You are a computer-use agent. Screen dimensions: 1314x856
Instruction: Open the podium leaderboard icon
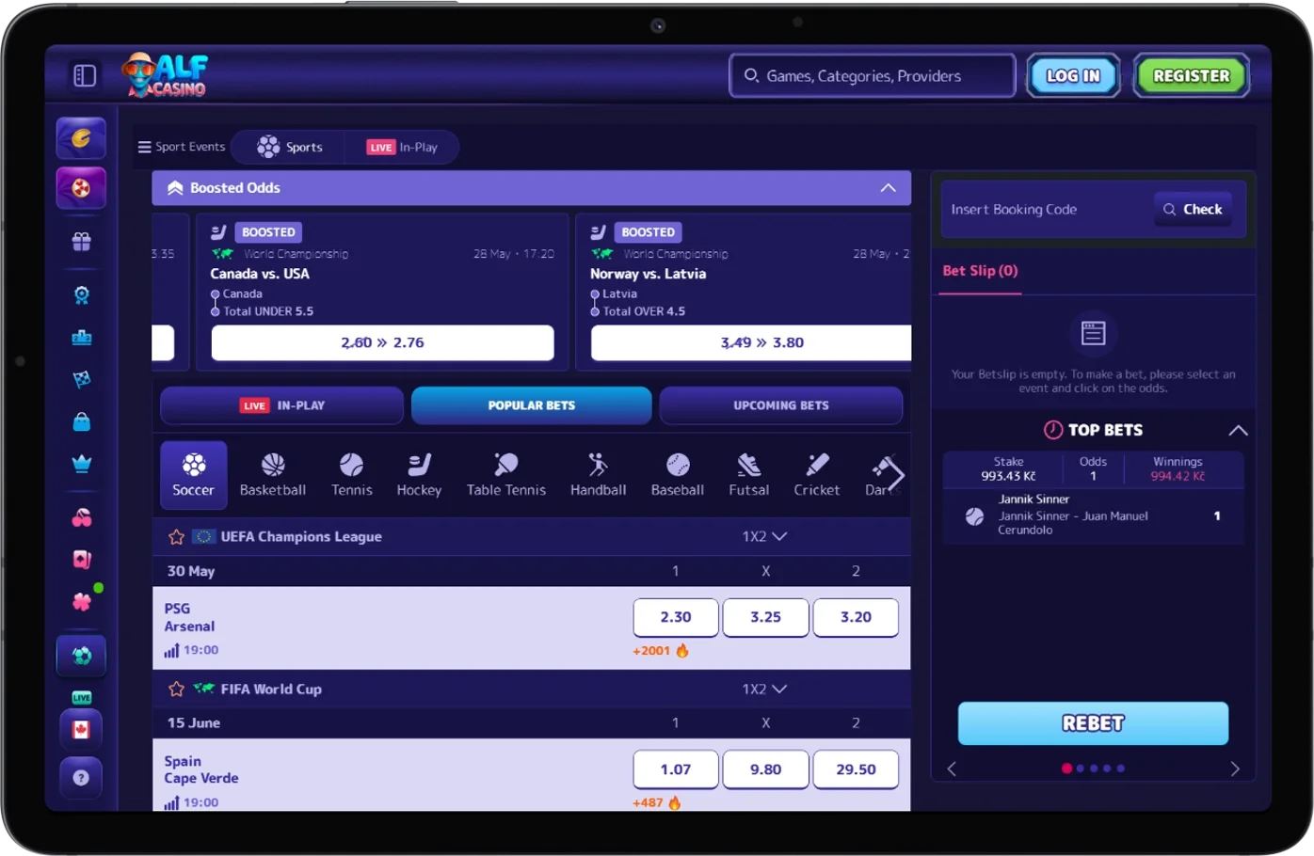click(x=82, y=338)
